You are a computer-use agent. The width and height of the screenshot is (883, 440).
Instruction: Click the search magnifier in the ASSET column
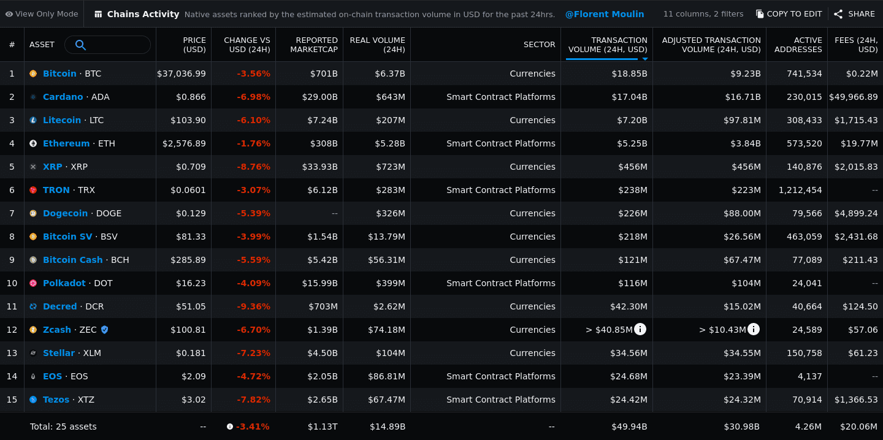click(80, 45)
